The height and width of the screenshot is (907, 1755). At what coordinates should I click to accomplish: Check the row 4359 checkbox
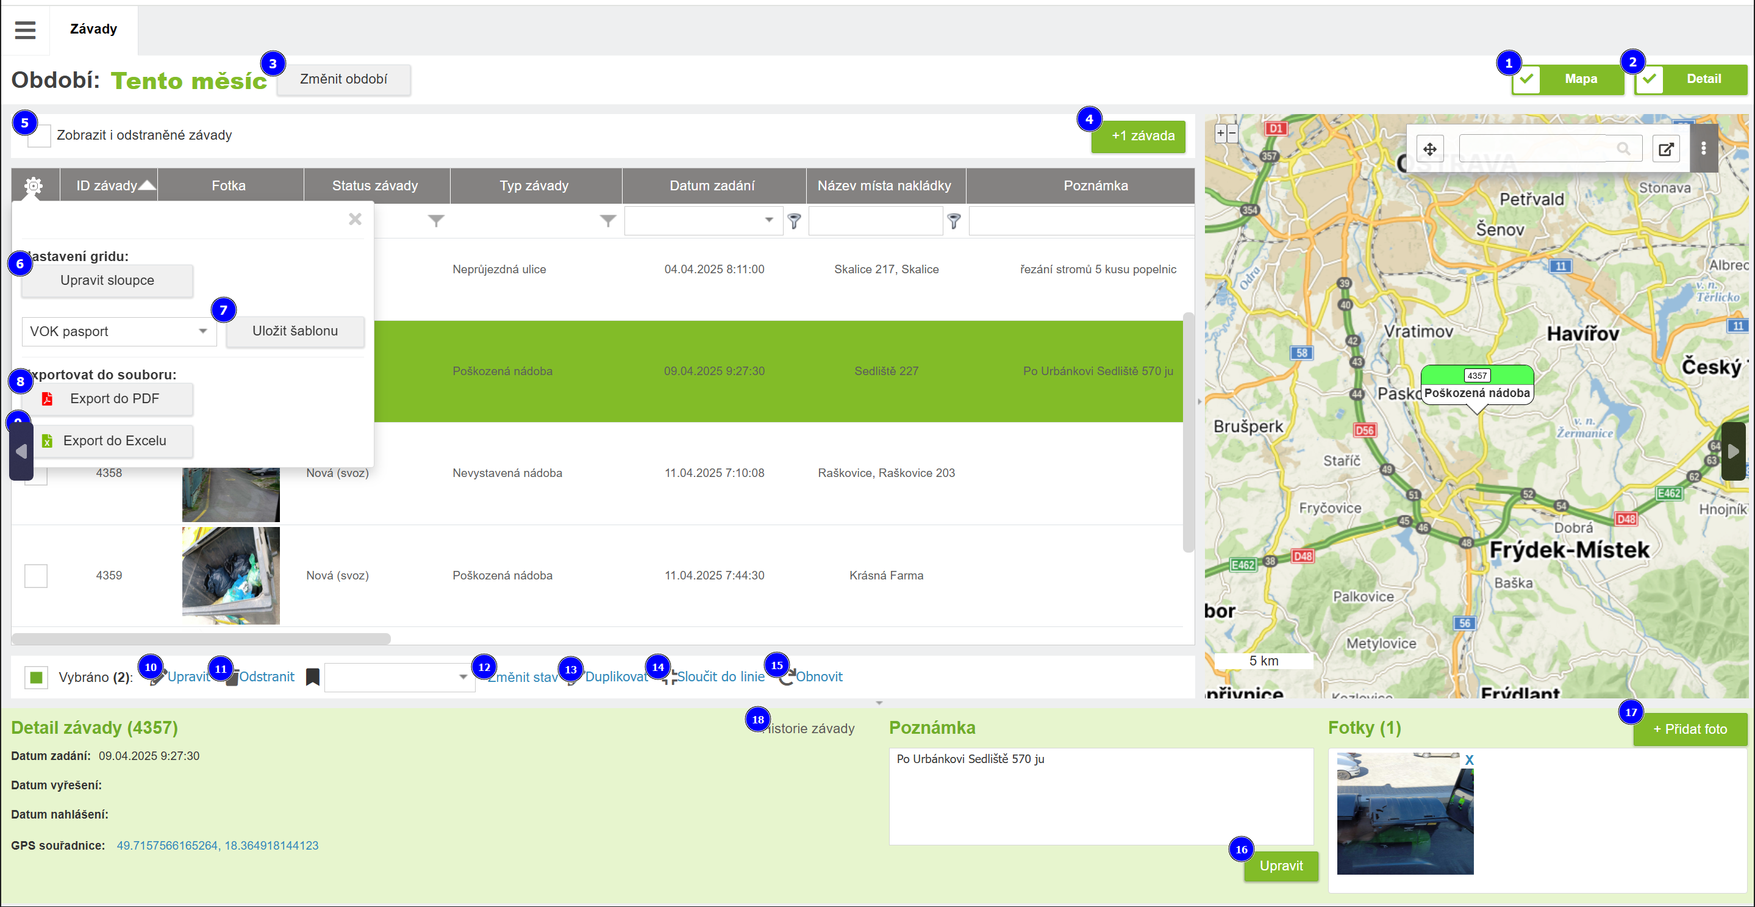(x=36, y=575)
